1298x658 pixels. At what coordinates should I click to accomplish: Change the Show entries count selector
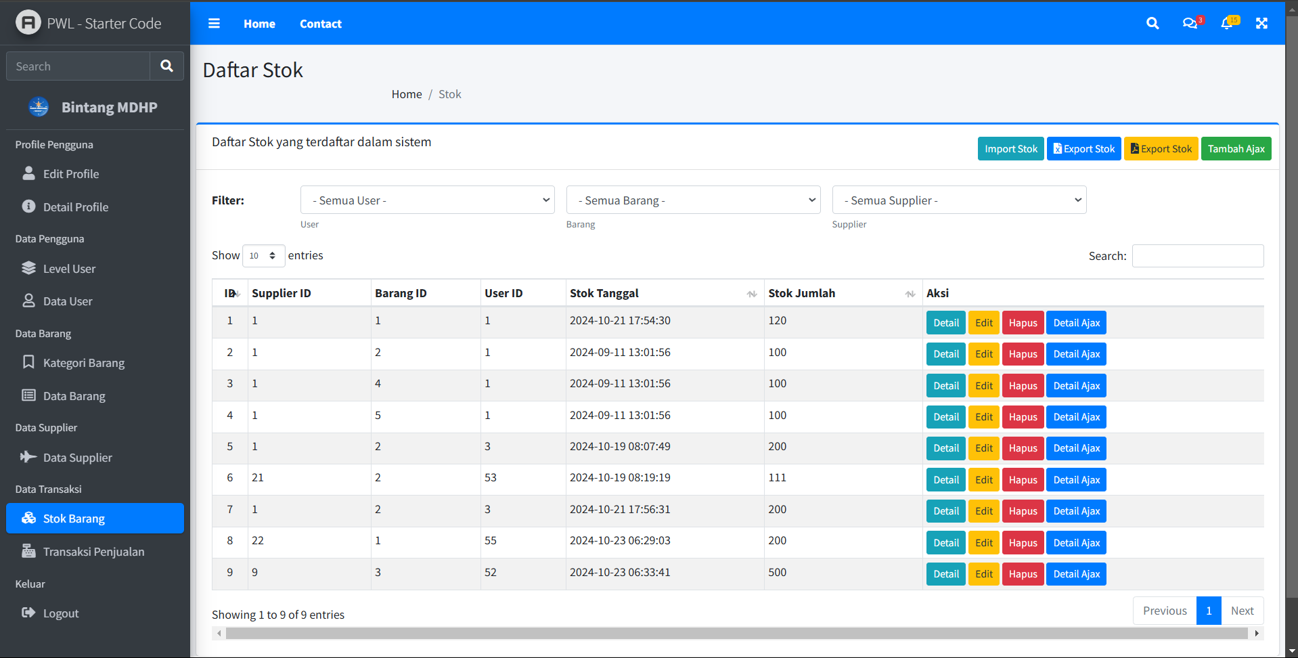[x=264, y=256]
